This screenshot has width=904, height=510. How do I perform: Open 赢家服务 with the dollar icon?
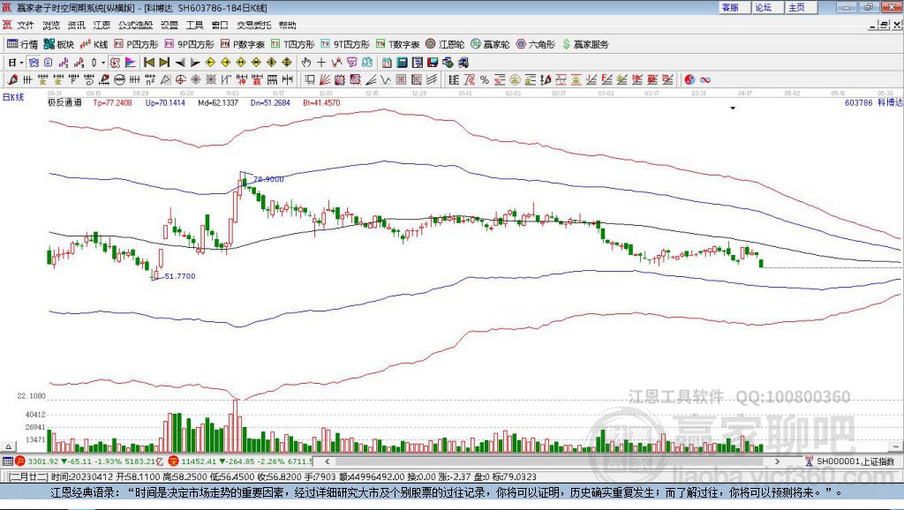[585, 44]
